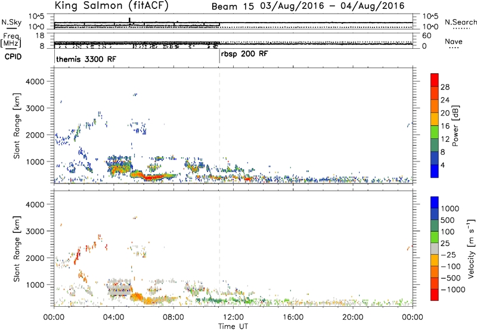Click the 'Power [dB]' colorbar label
The image size is (477, 330).
(455, 126)
